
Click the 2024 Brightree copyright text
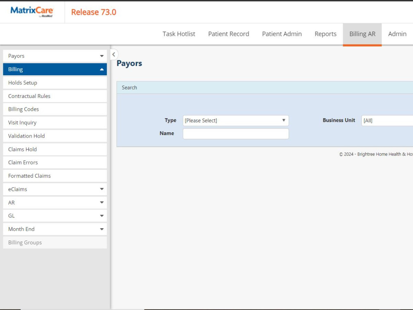click(x=376, y=154)
